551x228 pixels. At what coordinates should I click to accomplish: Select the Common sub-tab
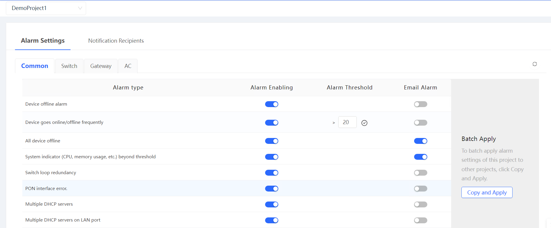click(x=35, y=66)
